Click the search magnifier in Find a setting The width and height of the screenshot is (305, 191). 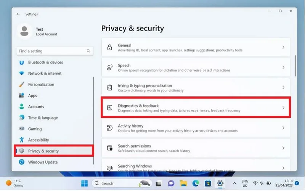[x=88, y=51]
